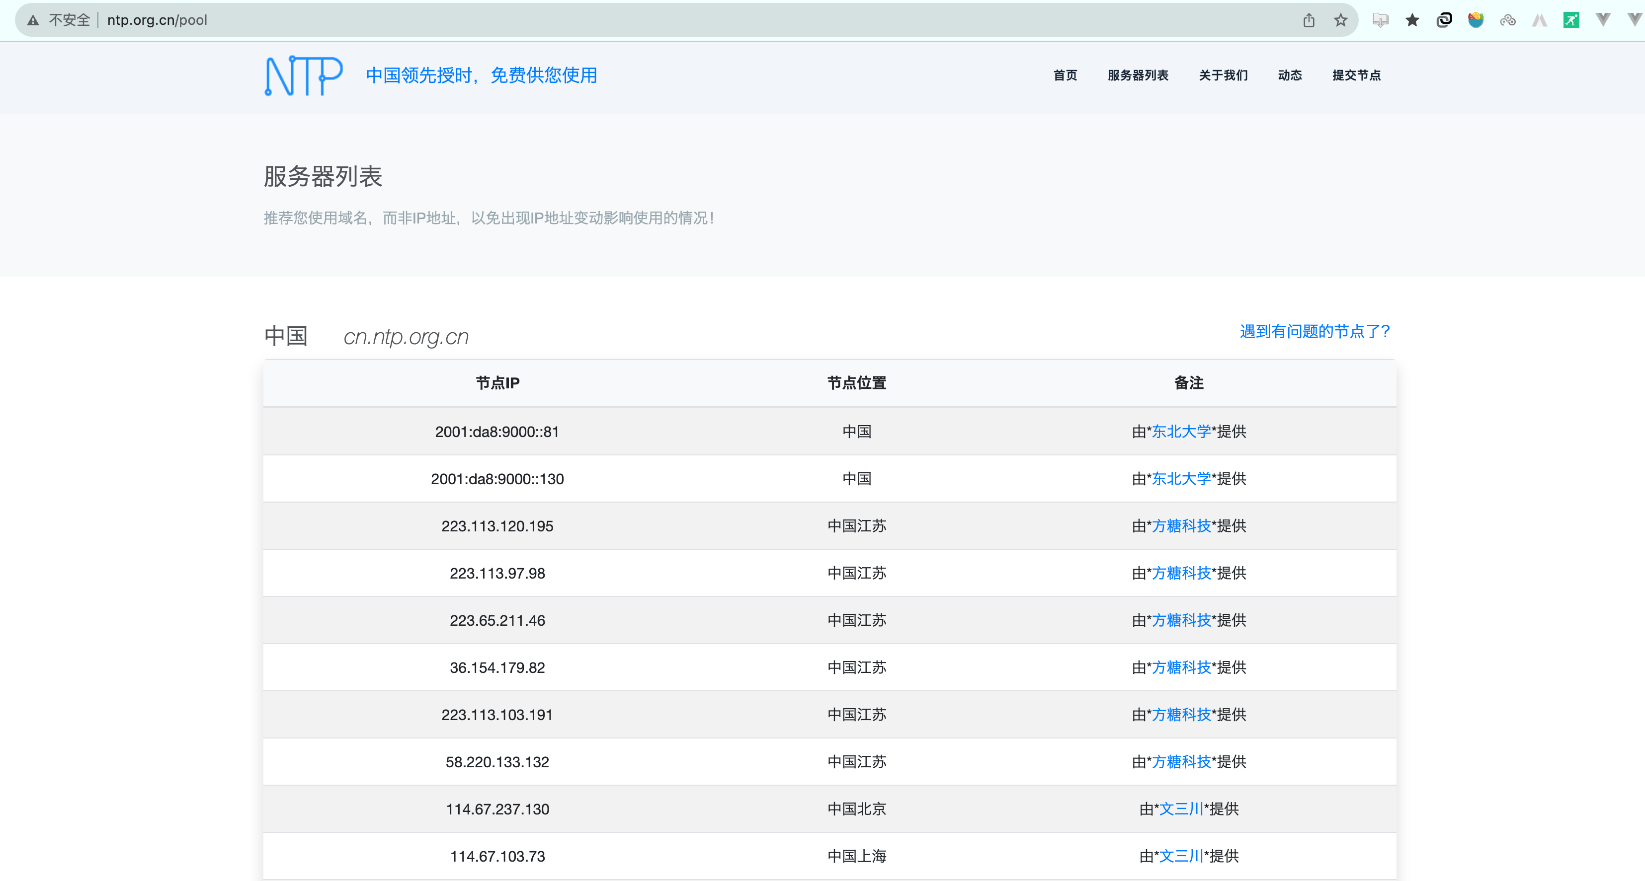Click 中国江苏 in the 58.220.133.132 row
Image resolution: width=1645 pixels, height=881 pixels.
point(856,762)
